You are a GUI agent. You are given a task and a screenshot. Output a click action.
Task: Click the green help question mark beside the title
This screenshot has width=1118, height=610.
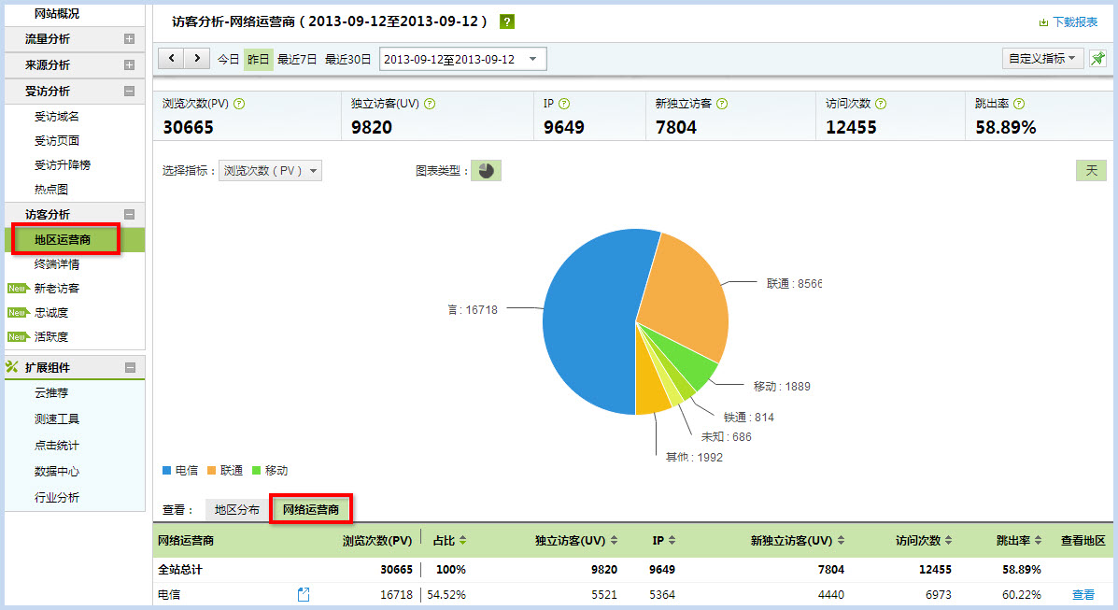[507, 21]
